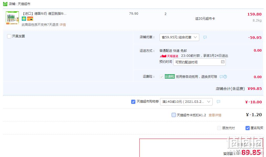Enable the 开具发票 checkbox
The image size is (266, 157).
point(9,36)
